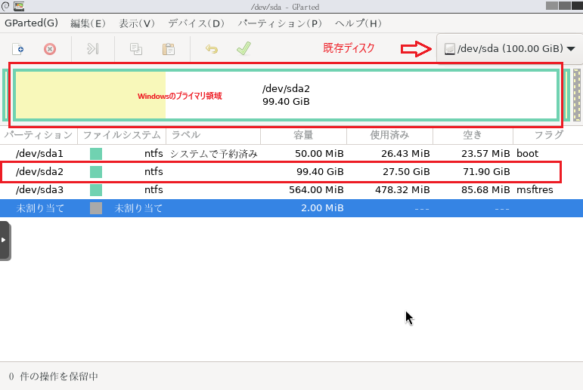
Task: Open the 表示(V) menu
Action: (x=137, y=23)
